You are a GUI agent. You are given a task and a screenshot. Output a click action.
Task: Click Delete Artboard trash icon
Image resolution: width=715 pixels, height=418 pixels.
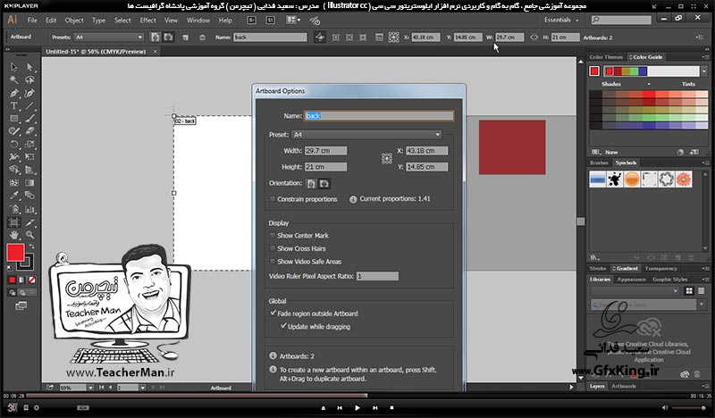coord(202,38)
